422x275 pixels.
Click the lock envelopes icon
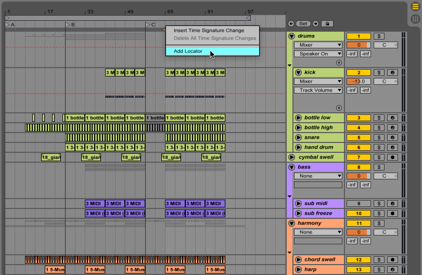[327, 24]
